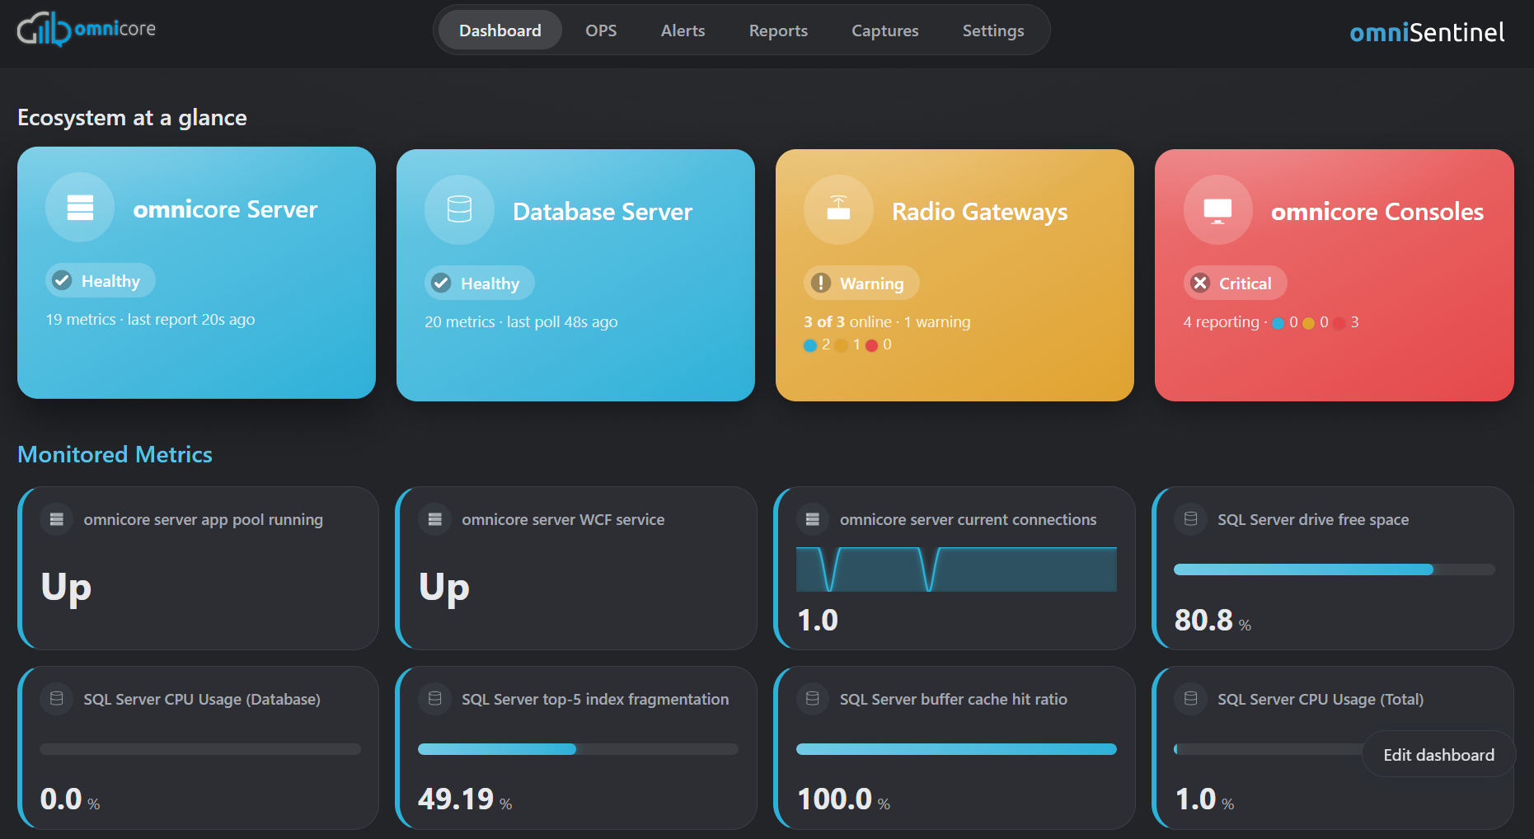Click the '19 metrics · last report 20s ago' text
1534x839 pixels.
pyautogui.click(x=150, y=319)
